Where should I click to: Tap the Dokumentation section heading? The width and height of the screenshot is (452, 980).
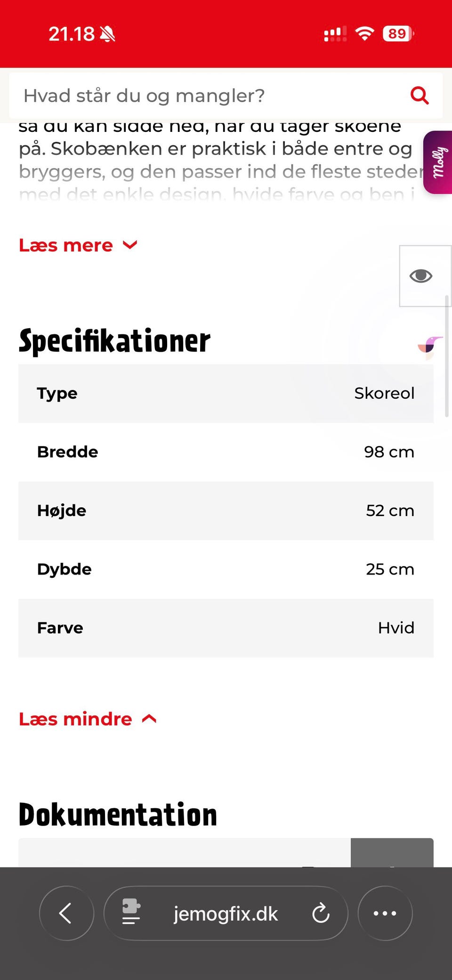[118, 815]
